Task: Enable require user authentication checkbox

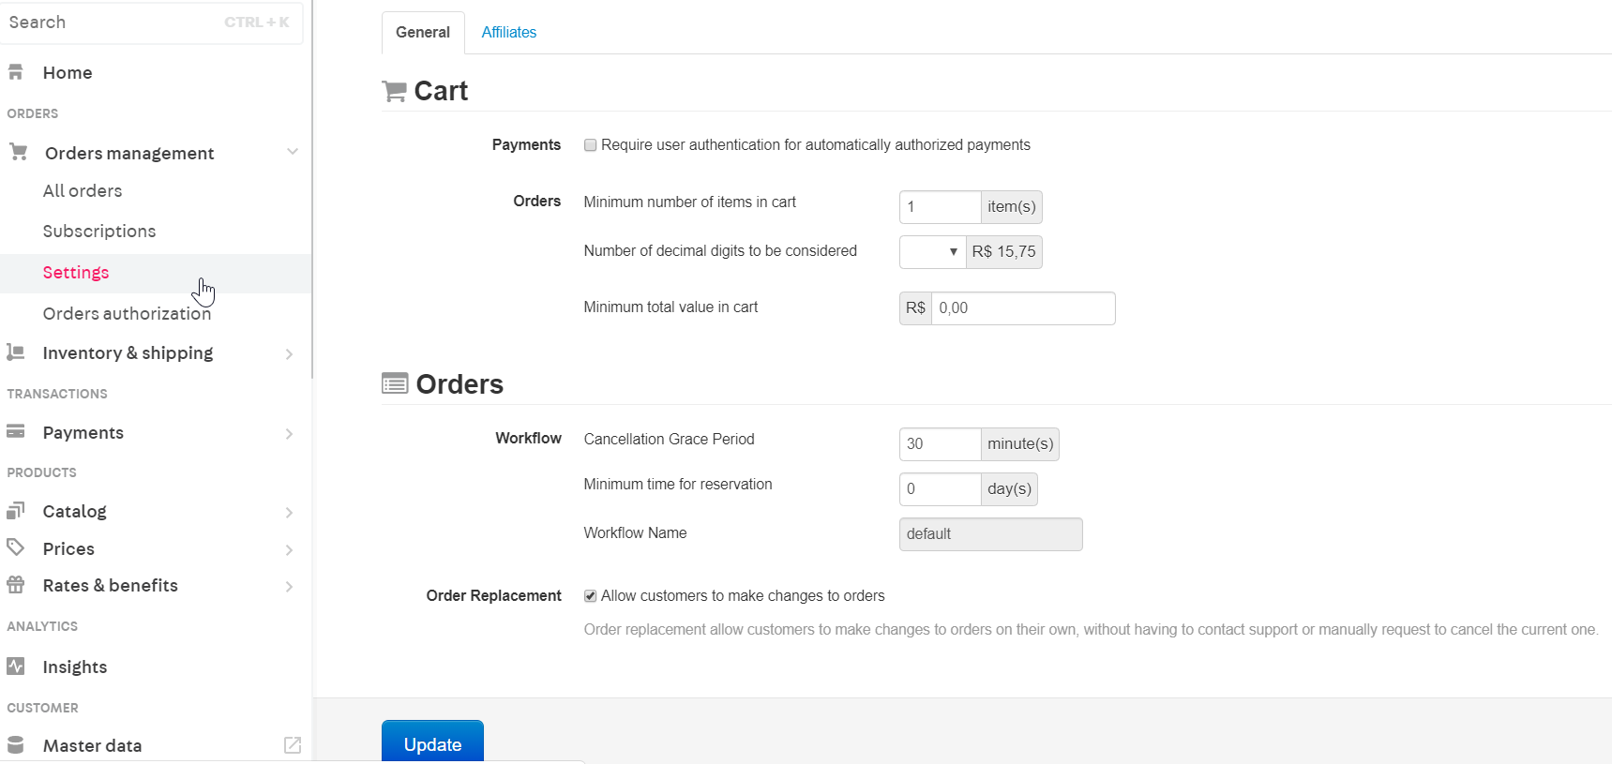Action: point(591,145)
